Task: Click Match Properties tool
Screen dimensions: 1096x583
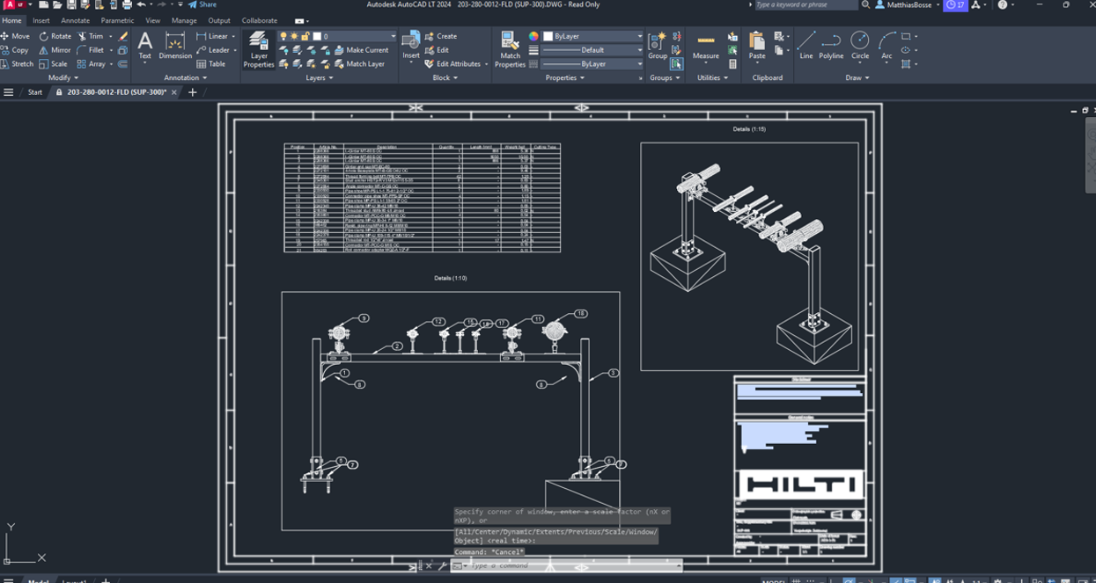Action: 511,49
